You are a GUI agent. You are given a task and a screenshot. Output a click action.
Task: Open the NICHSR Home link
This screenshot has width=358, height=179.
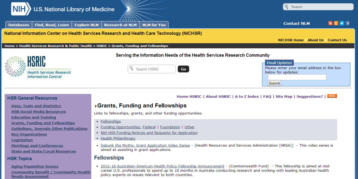[291, 40]
